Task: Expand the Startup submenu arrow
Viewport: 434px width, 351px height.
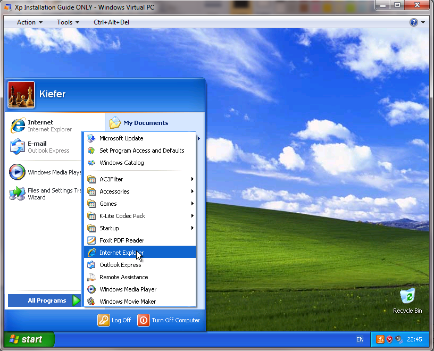Action: [x=193, y=228]
